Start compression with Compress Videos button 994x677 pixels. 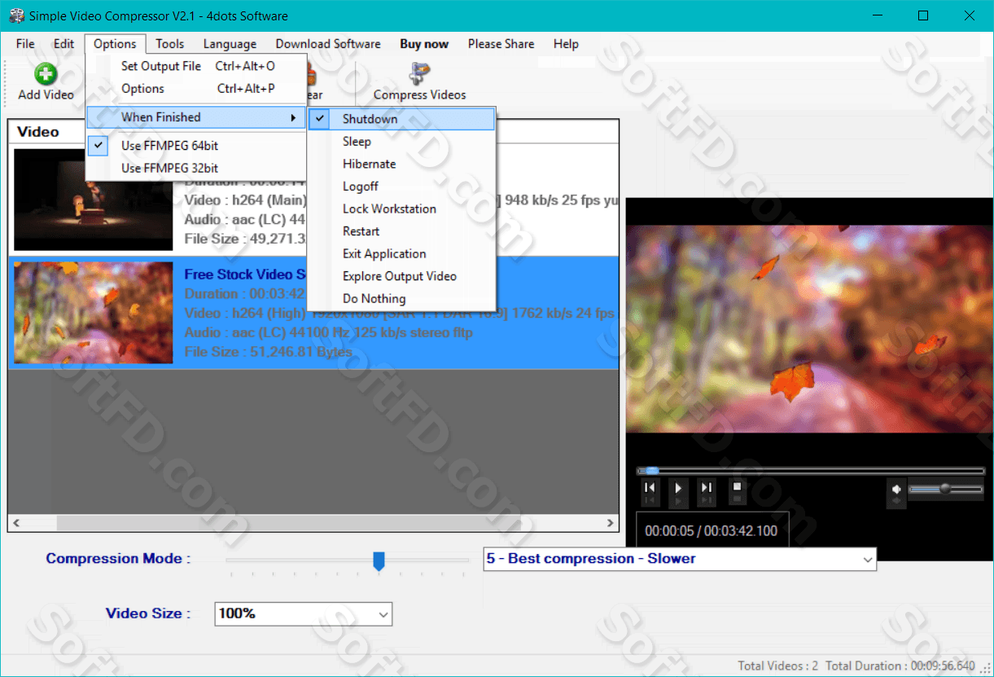[x=419, y=82]
